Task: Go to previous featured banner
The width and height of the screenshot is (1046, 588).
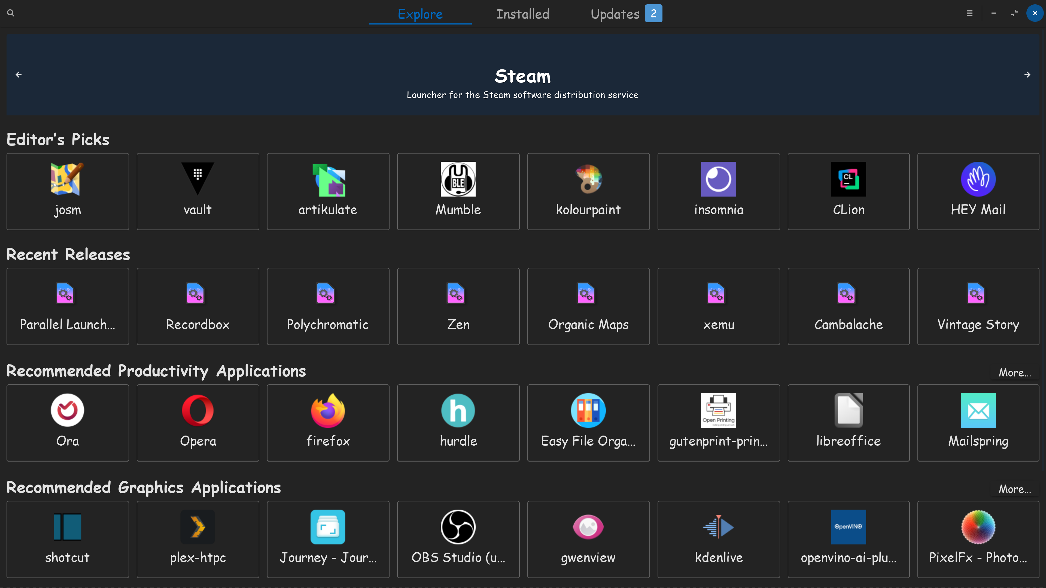Action: coord(19,75)
